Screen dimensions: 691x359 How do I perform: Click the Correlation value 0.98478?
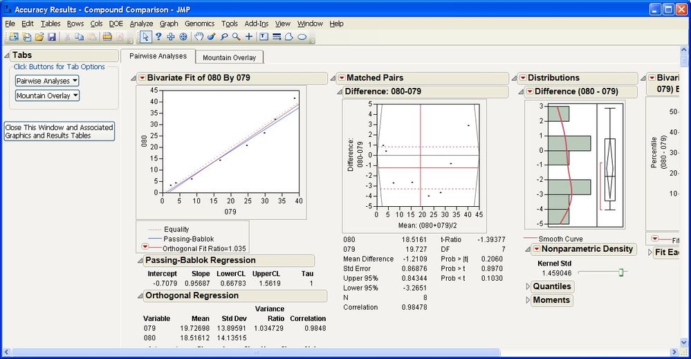point(414,307)
